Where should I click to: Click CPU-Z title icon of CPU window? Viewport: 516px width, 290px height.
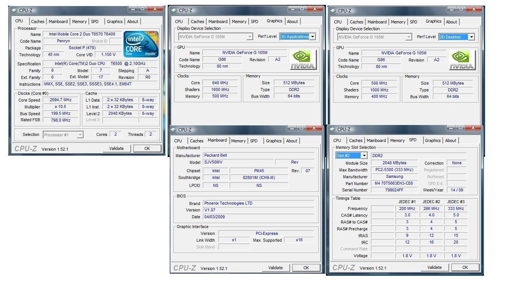pyautogui.click(x=14, y=10)
